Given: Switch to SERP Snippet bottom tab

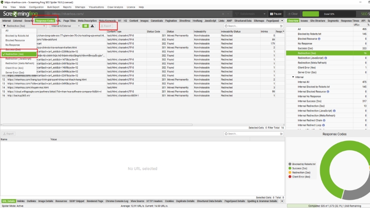Looking at the screenshot, I should tap(77, 201).
